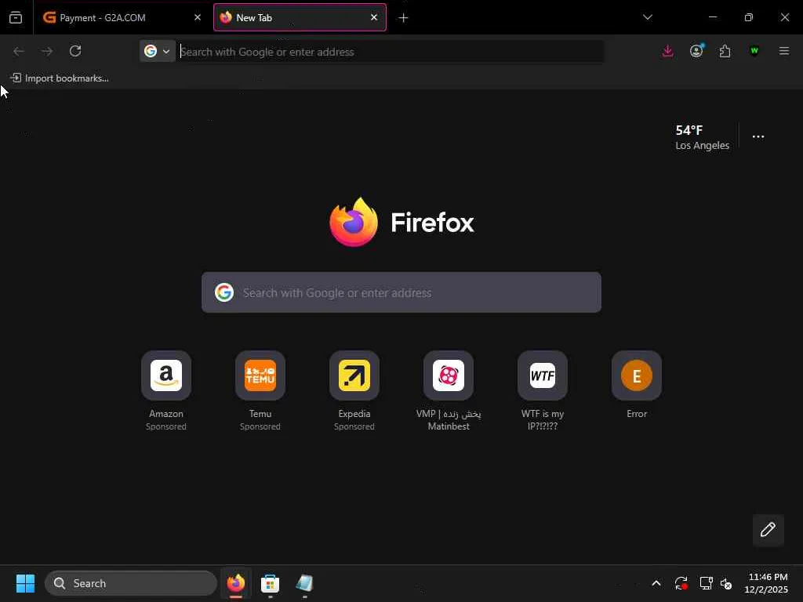The height and width of the screenshot is (602, 803).
Task: Show hidden system tray icons
Action: [656, 583]
